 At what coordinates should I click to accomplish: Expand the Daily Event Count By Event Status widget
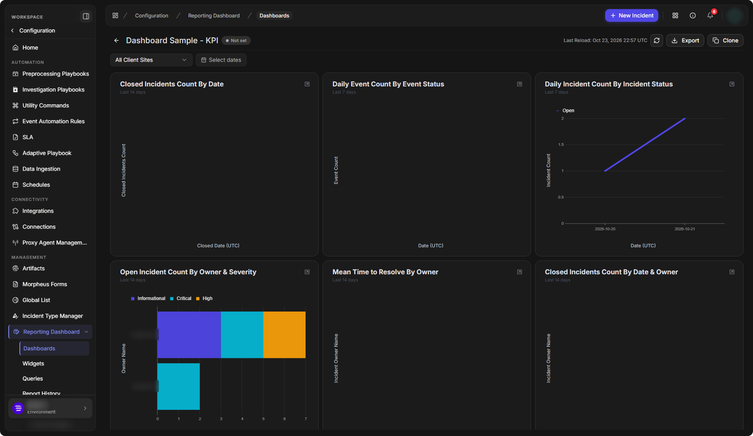(520, 84)
